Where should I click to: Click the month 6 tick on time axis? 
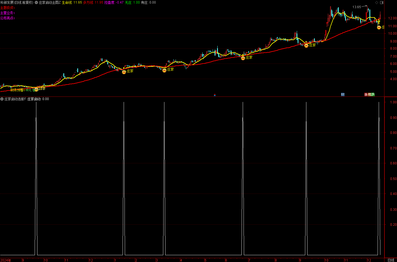click(x=226, y=260)
